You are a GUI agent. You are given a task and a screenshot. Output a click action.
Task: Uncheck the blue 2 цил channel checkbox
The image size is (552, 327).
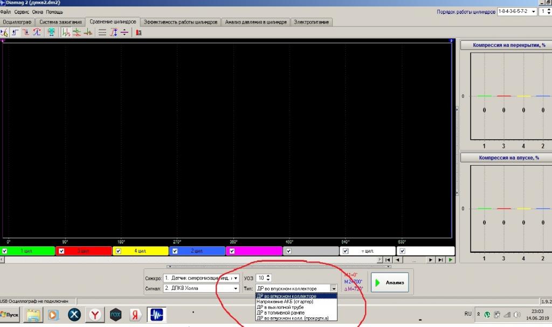[x=175, y=251]
